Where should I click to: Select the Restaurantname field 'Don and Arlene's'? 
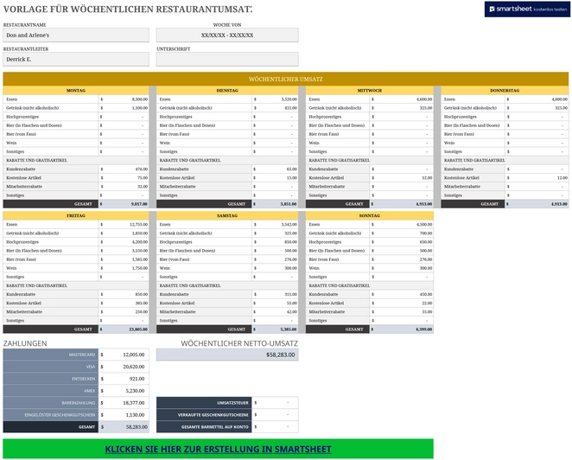coord(76,35)
